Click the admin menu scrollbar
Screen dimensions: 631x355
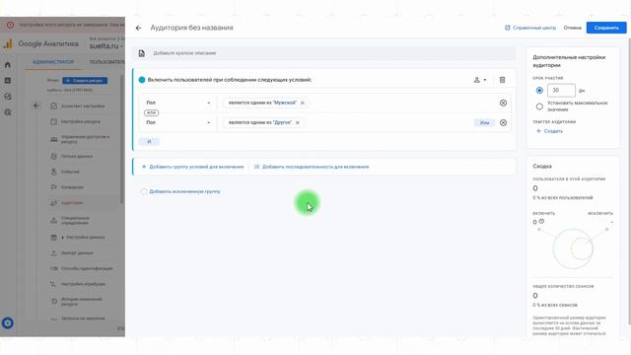click(x=121, y=139)
